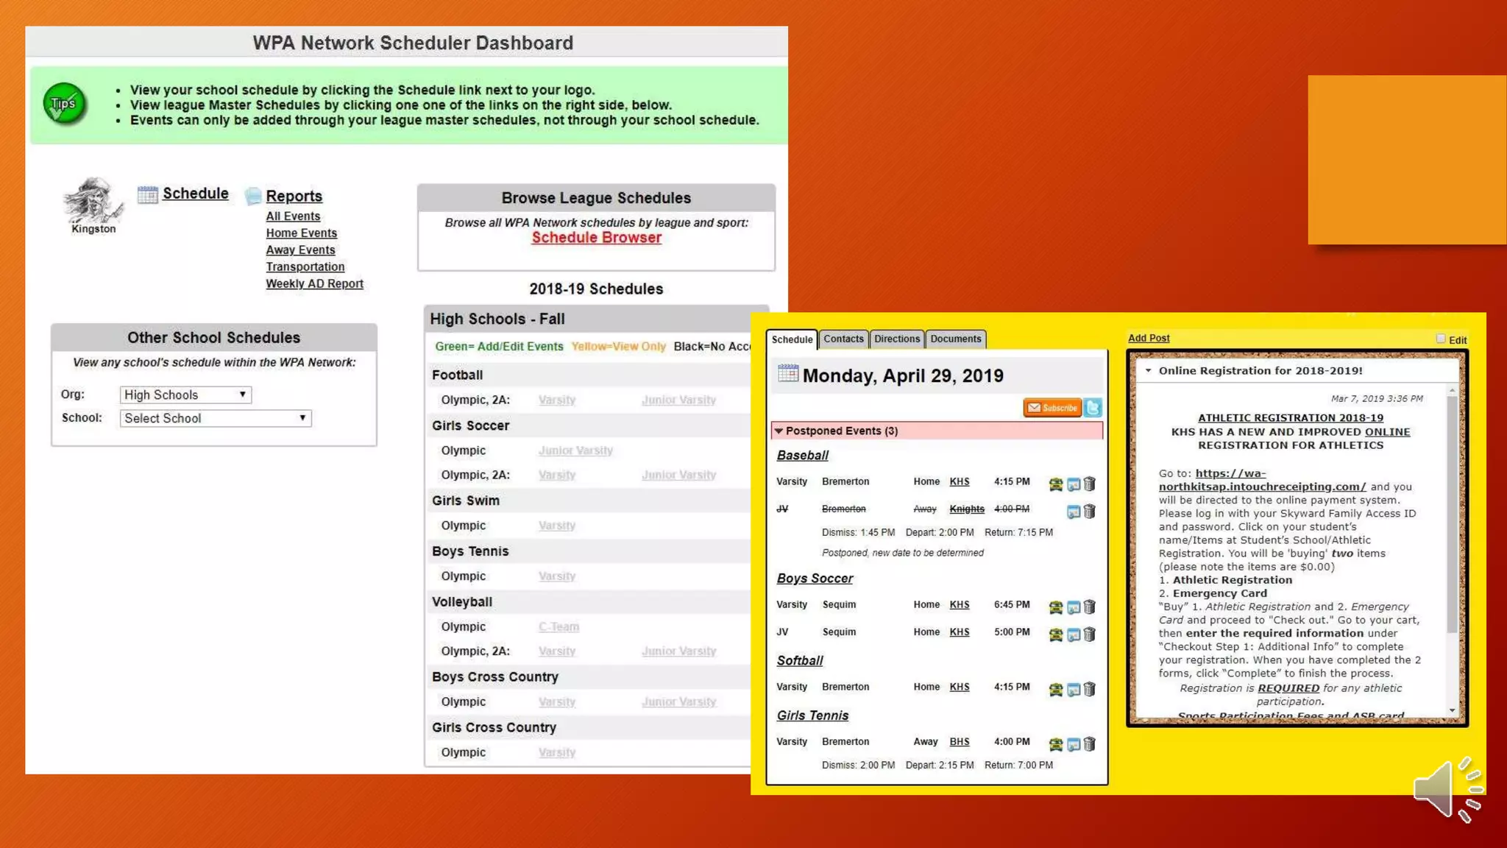Click trash icon on Girls Tennis Varsity row

[1090, 744]
